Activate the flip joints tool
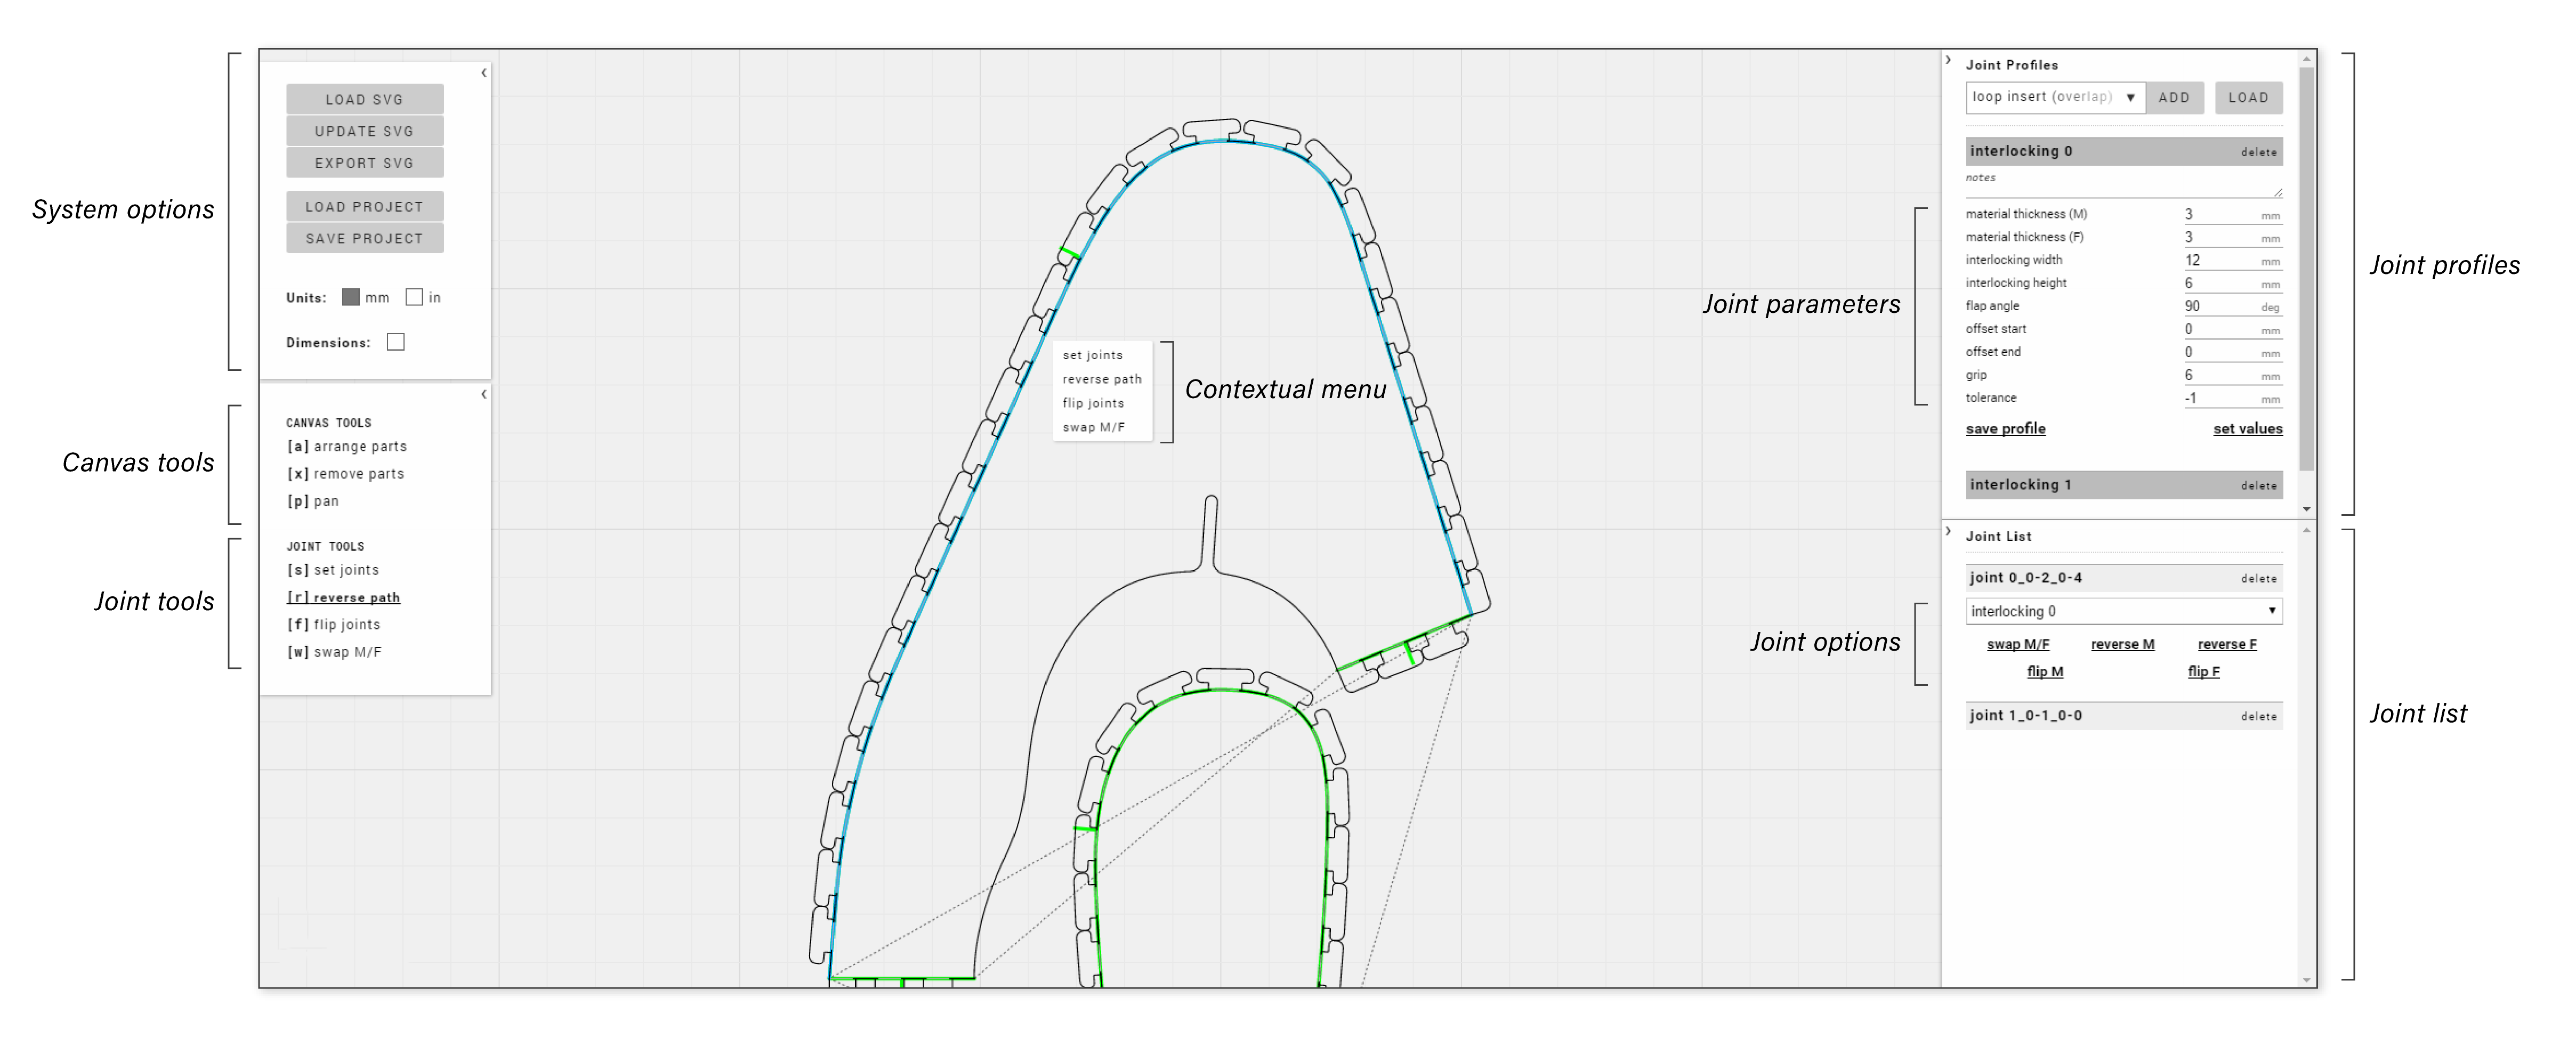The height and width of the screenshot is (1037, 2576). pos(333,624)
